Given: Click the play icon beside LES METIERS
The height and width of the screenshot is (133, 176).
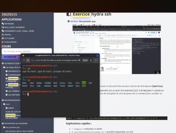Looking at the screenshot, I should pos(7,95).
